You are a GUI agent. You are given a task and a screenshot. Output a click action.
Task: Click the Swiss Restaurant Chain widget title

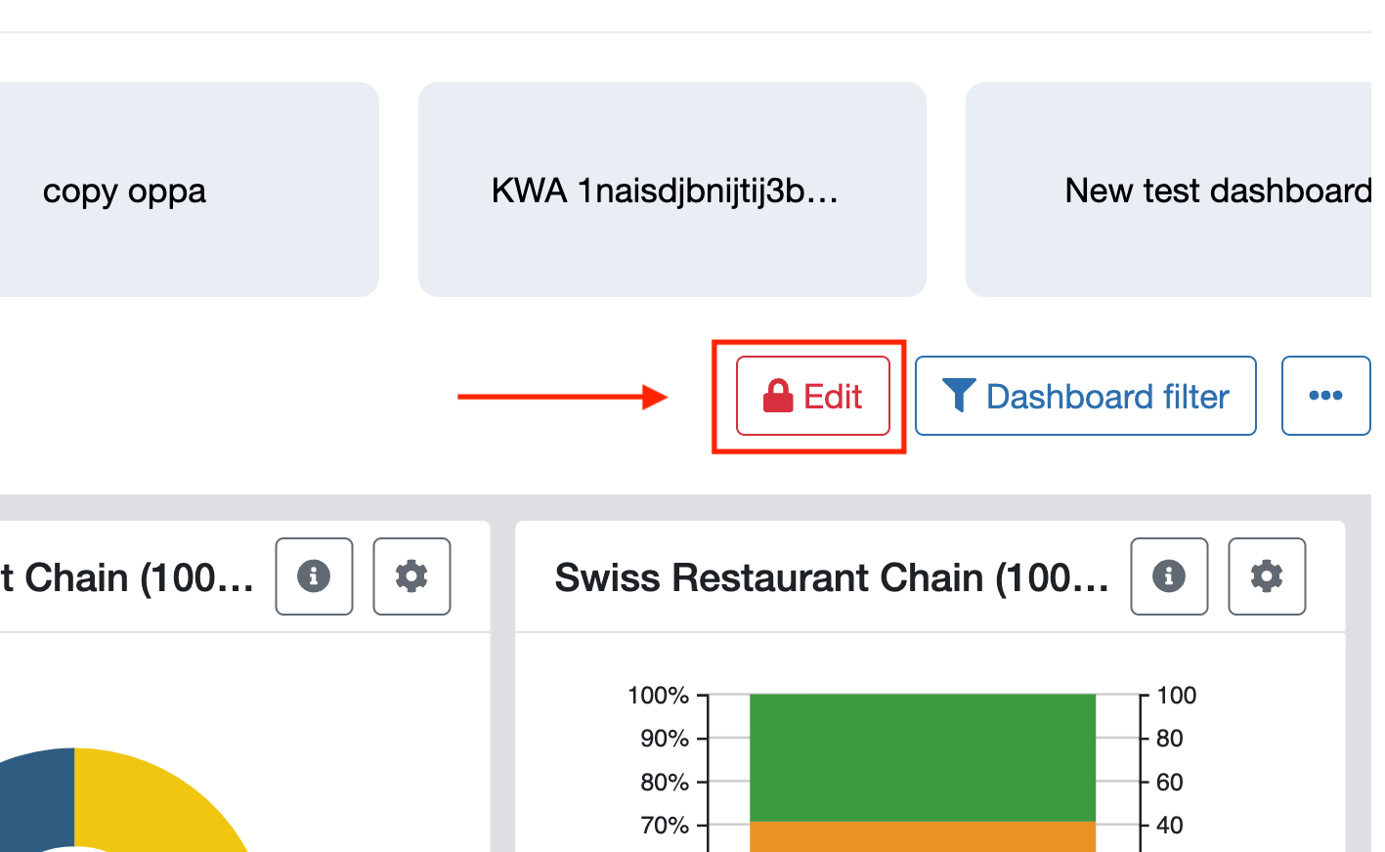pos(832,577)
